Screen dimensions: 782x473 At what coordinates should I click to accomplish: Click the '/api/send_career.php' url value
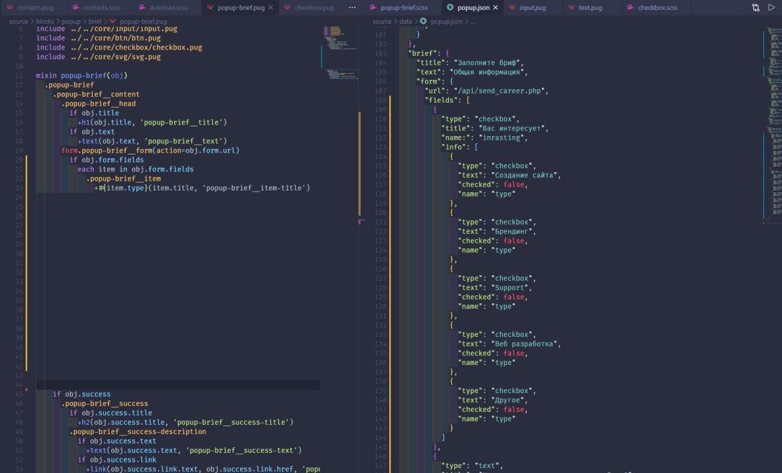pyautogui.click(x=501, y=91)
